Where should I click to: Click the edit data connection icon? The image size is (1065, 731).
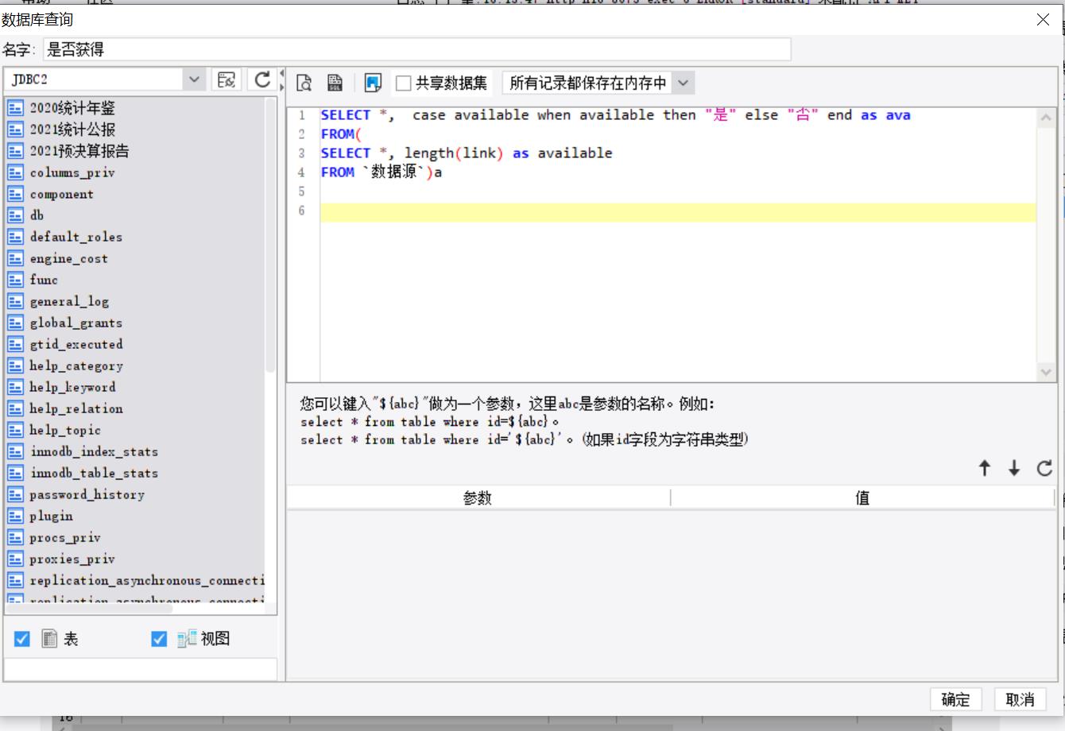pos(227,79)
